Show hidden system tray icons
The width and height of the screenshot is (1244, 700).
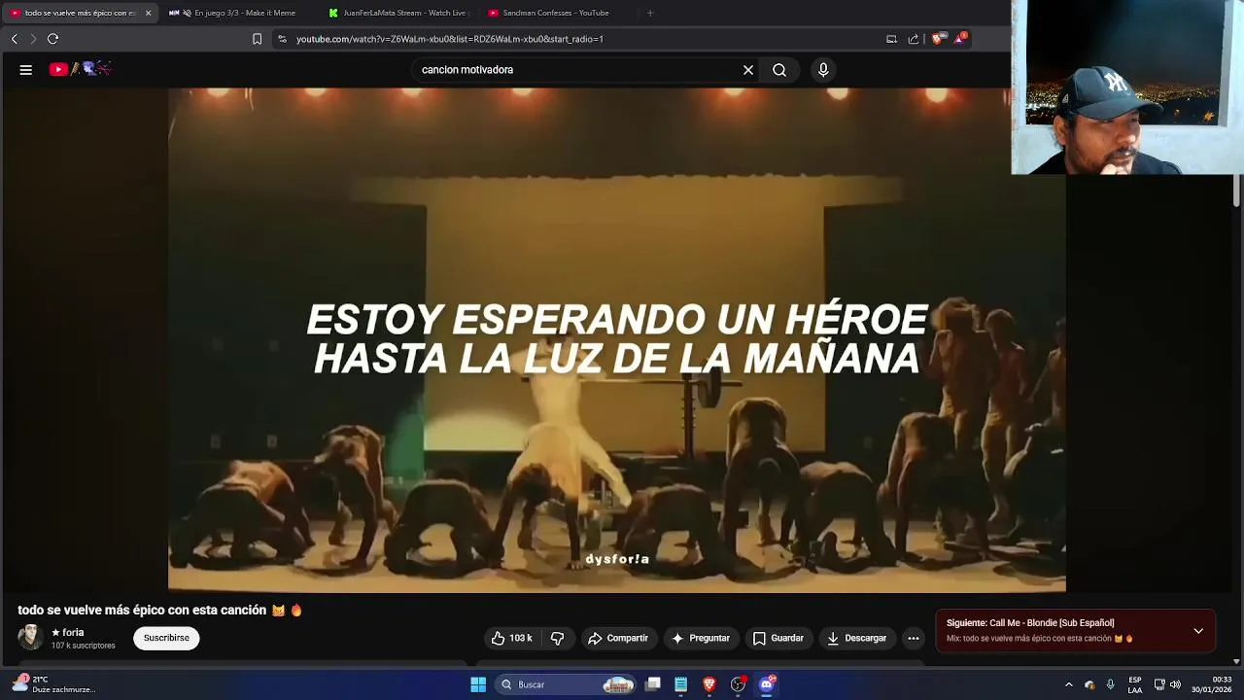coord(1069,684)
